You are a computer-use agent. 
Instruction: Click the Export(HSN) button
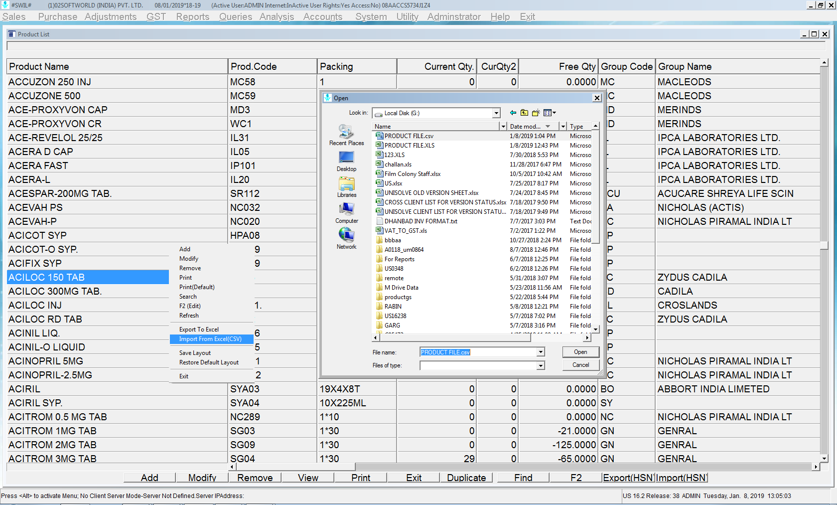628,478
